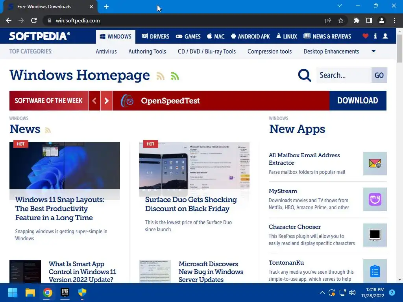The image size is (403, 302).
Task: Open the Mac section
Action: (216, 37)
